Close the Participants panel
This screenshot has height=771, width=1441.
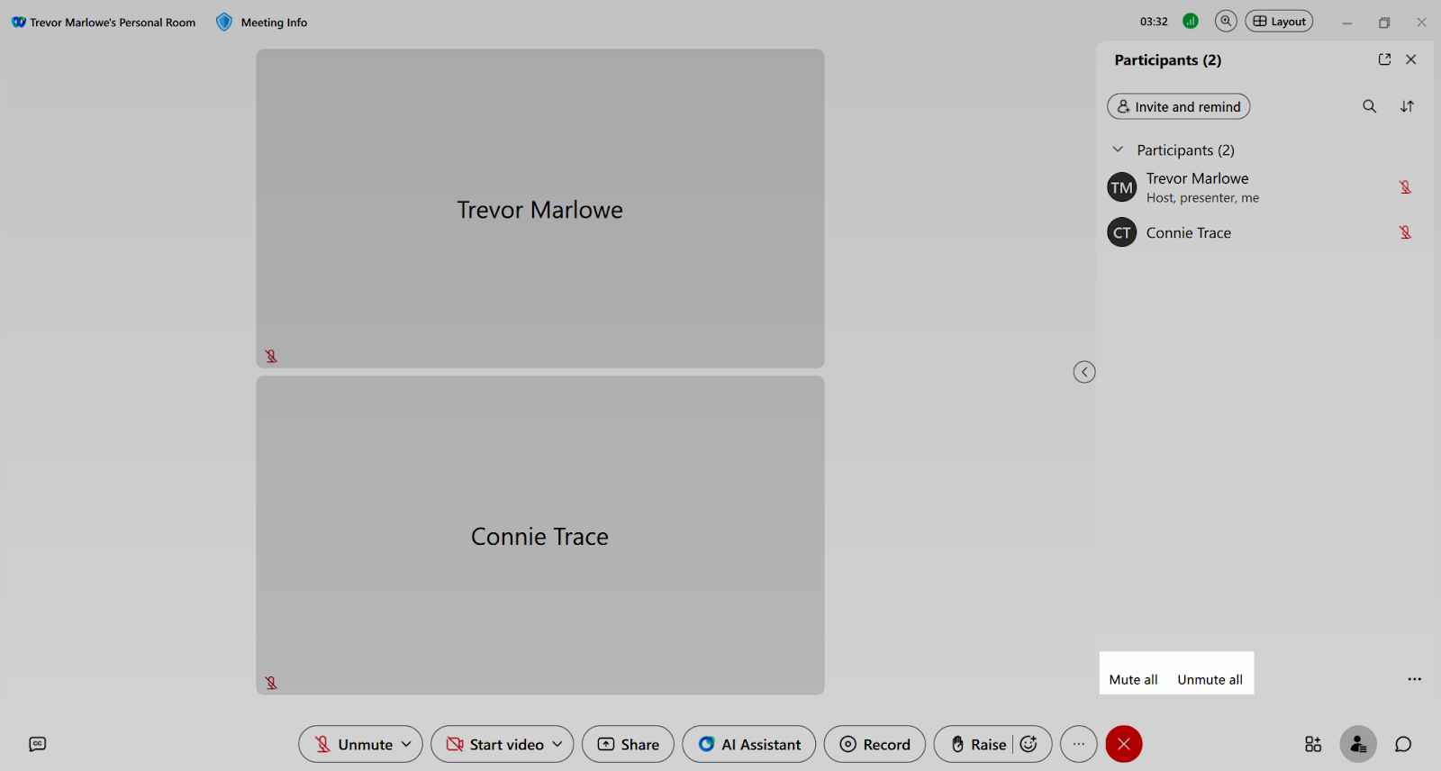[1411, 59]
